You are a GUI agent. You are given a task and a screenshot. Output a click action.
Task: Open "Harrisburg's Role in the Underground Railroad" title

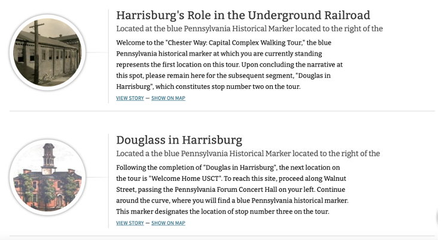243,16
